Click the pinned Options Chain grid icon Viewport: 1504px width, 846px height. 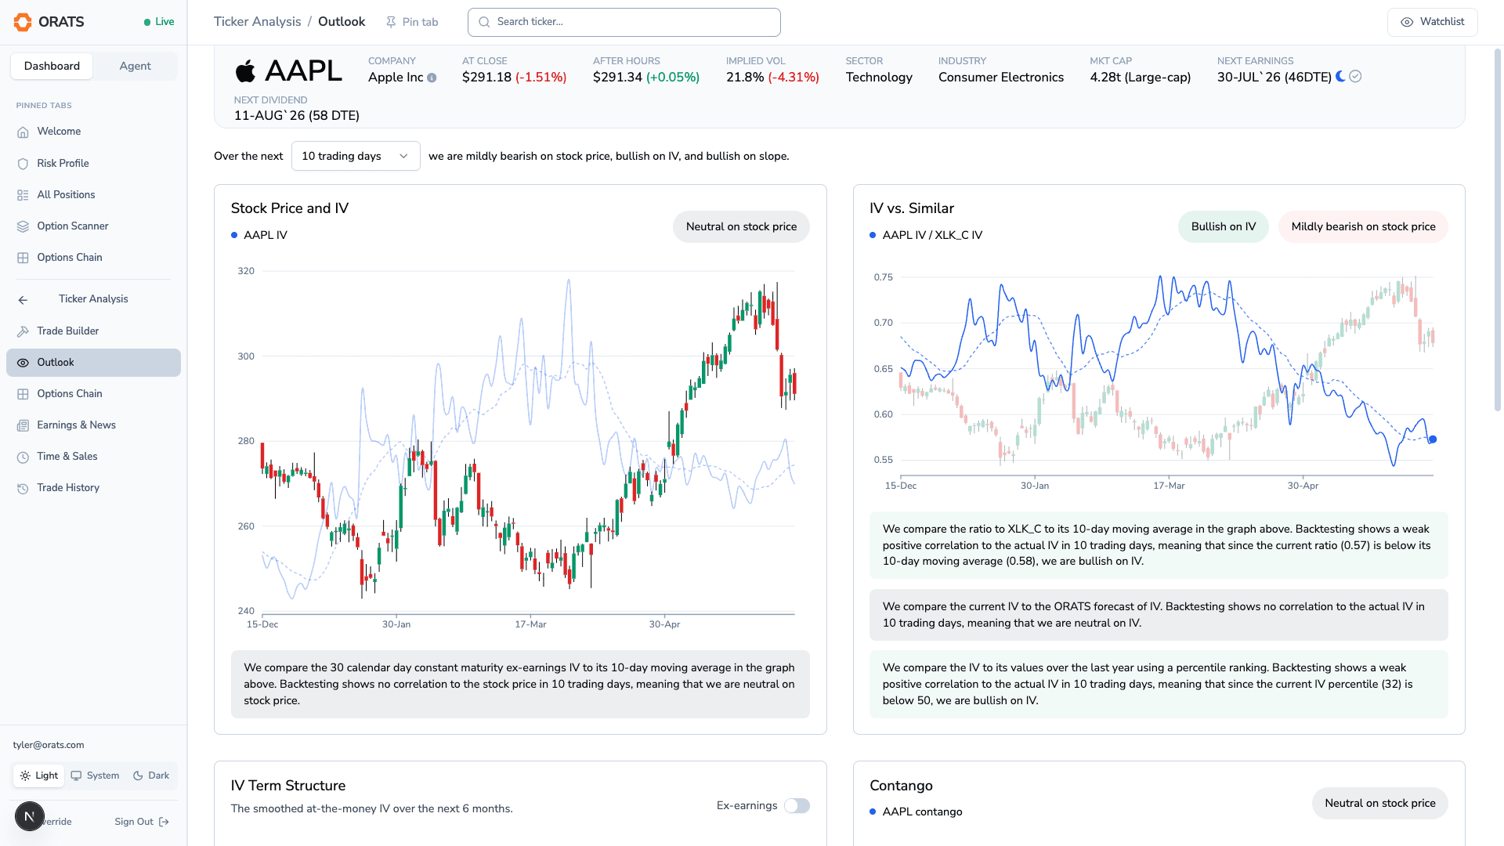click(x=23, y=258)
